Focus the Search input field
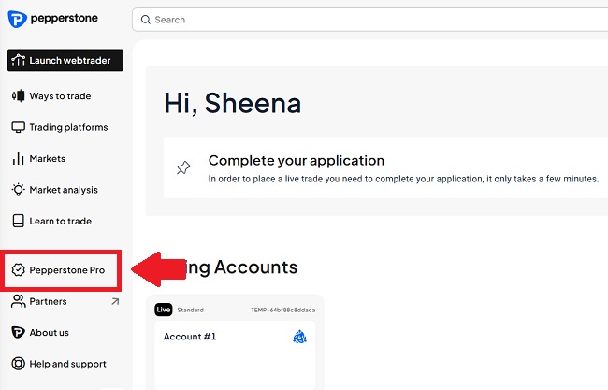 point(369,20)
